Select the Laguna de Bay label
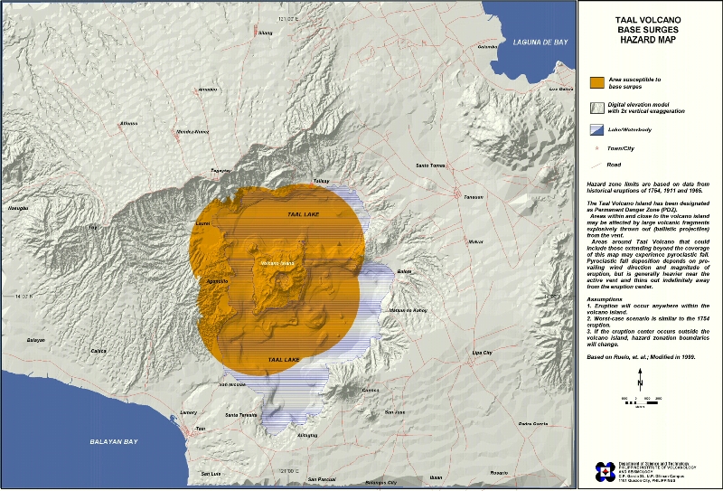The width and height of the screenshot is (723, 491). pos(539,42)
